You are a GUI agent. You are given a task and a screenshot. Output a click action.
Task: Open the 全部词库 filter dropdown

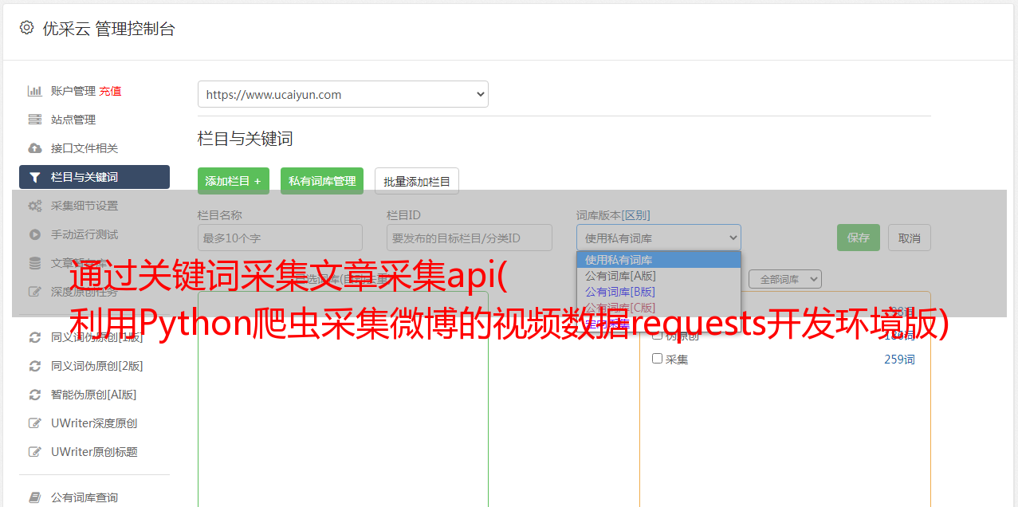pyautogui.click(x=784, y=279)
